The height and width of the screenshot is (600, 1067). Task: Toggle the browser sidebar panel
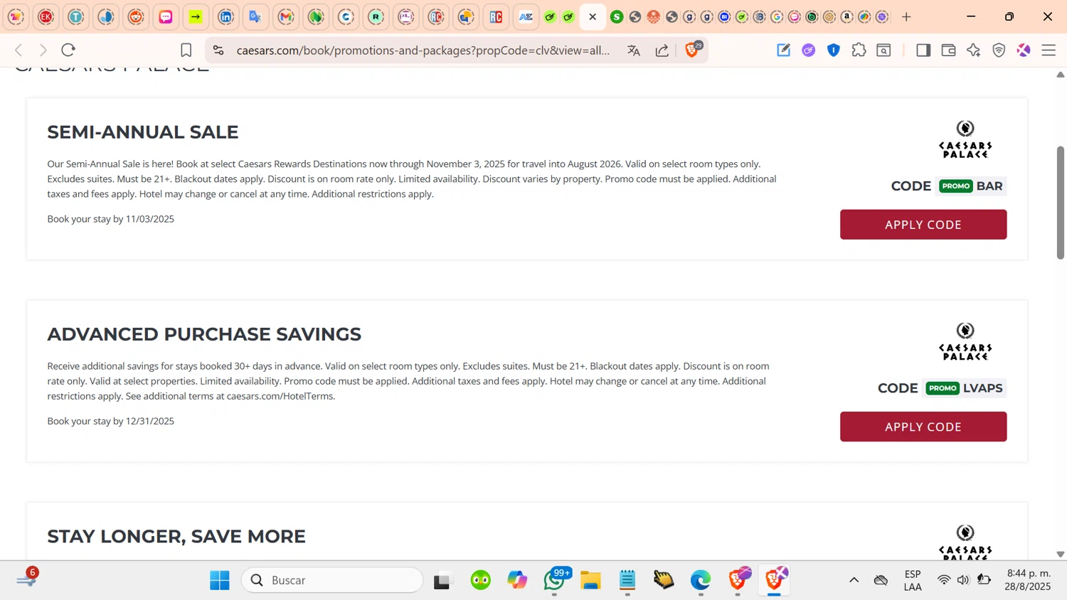(x=923, y=50)
